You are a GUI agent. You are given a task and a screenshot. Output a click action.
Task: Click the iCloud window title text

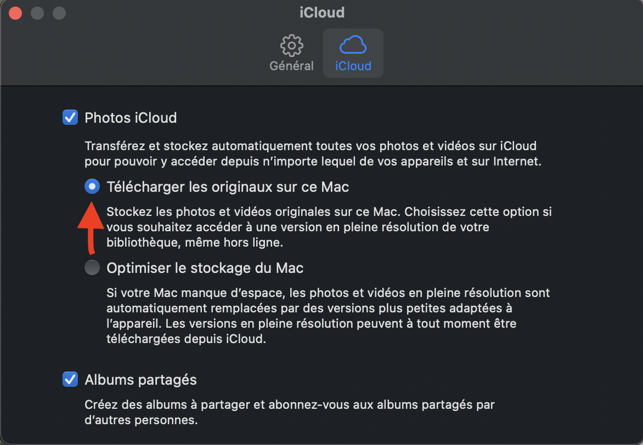coord(321,12)
